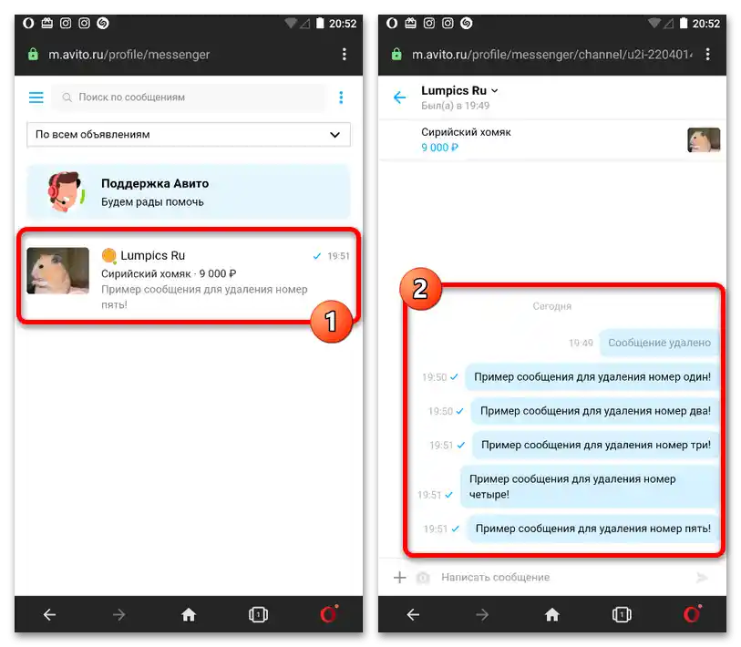Go back with the blue arrow in the chat header
Screen dimensions: 741x647
tap(400, 98)
